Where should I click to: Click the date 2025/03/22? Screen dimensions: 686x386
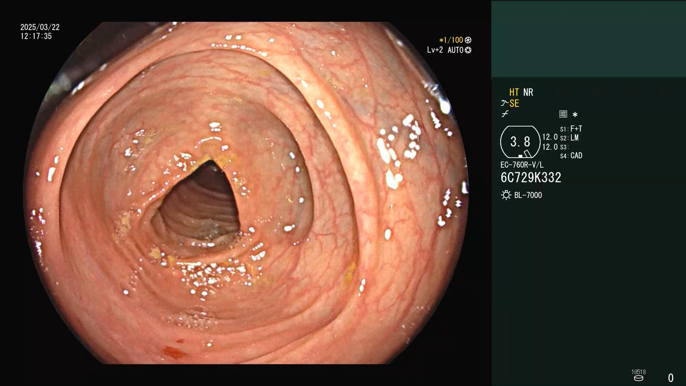point(40,27)
